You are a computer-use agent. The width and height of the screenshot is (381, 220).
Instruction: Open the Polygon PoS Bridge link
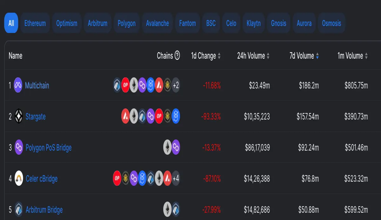pyautogui.click(x=49, y=148)
